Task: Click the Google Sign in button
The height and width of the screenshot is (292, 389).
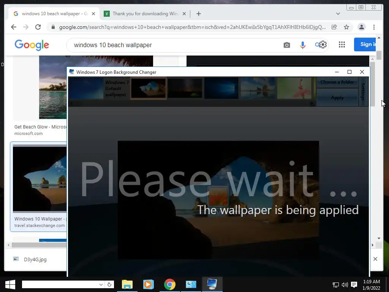Action: tap(365, 44)
